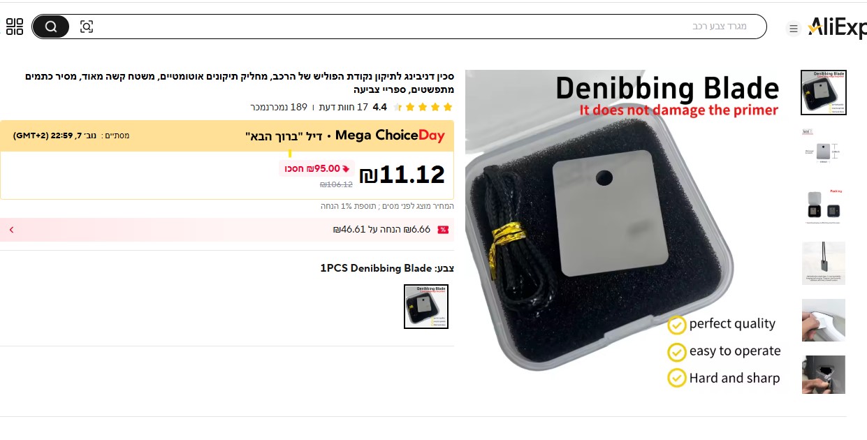Click the ₪95.00 savings badge
Image resolution: width=867 pixels, height=440 pixels.
coord(316,168)
